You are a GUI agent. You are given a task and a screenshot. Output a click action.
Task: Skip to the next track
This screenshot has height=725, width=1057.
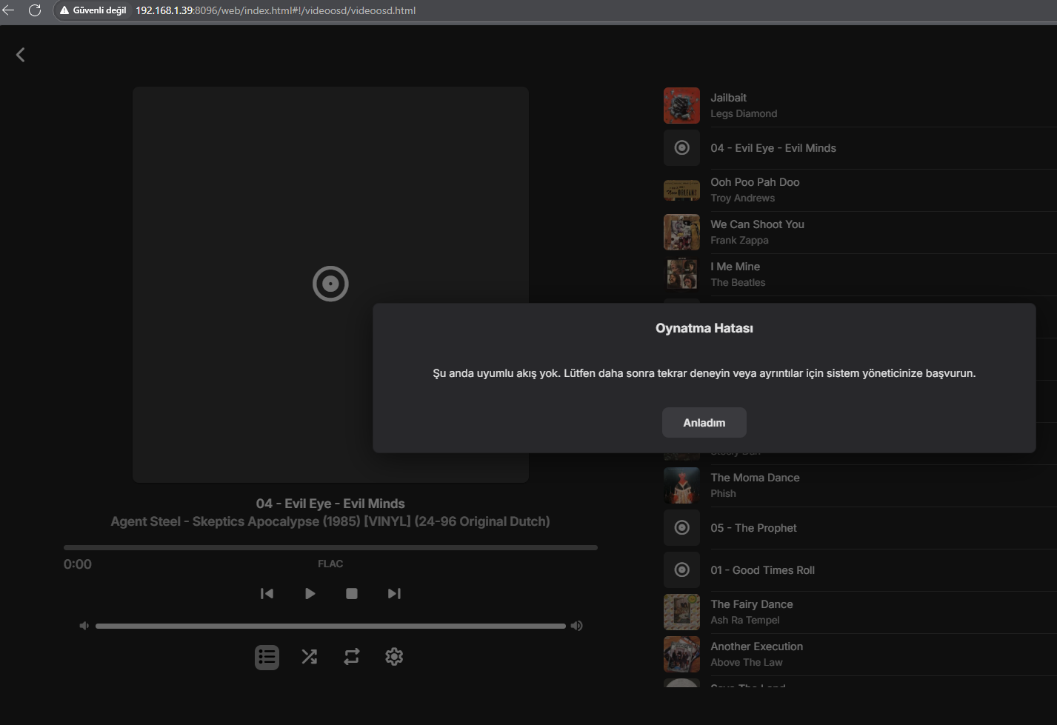click(x=394, y=593)
